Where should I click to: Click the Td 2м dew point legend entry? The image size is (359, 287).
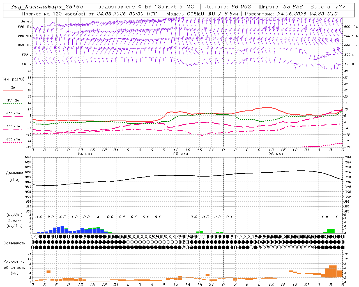coord(13,100)
